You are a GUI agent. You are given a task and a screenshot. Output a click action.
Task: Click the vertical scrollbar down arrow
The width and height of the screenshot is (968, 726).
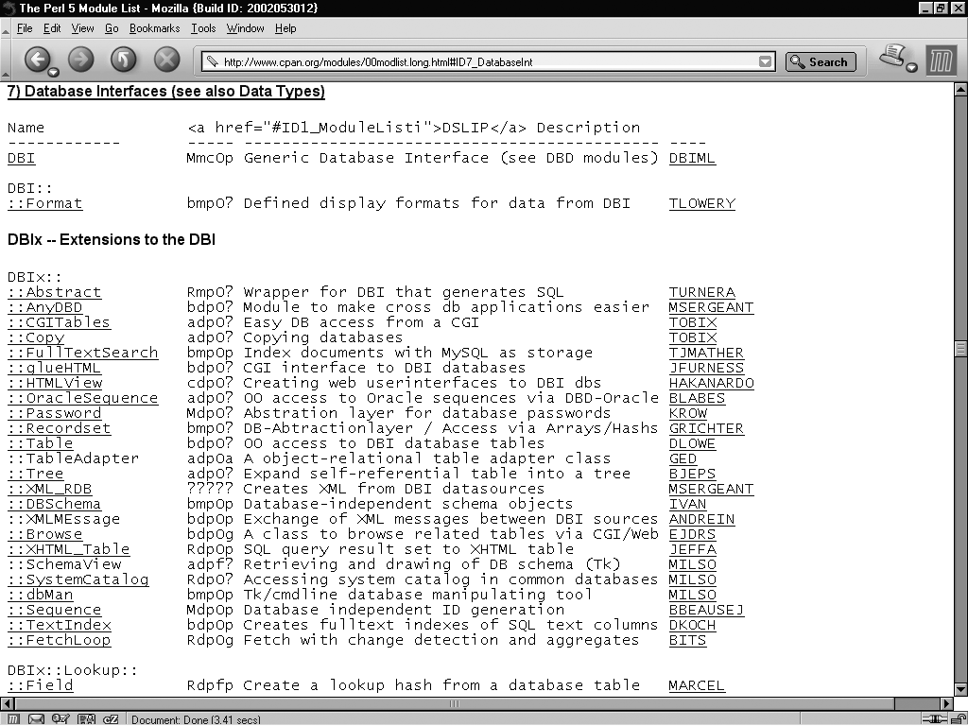point(960,689)
